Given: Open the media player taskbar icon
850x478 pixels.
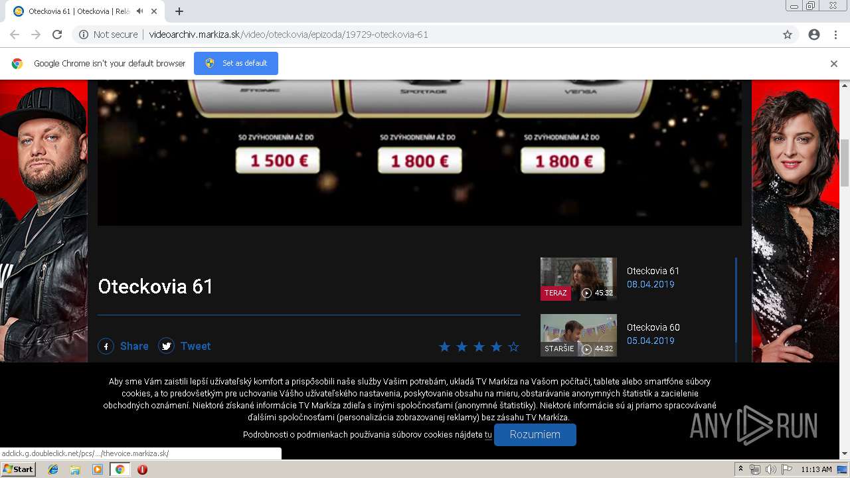Looking at the screenshot, I should (x=98, y=469).
